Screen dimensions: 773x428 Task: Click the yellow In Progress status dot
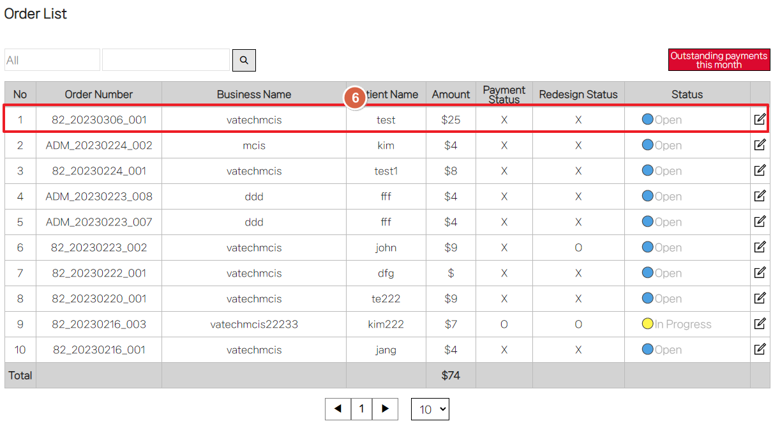647,324
